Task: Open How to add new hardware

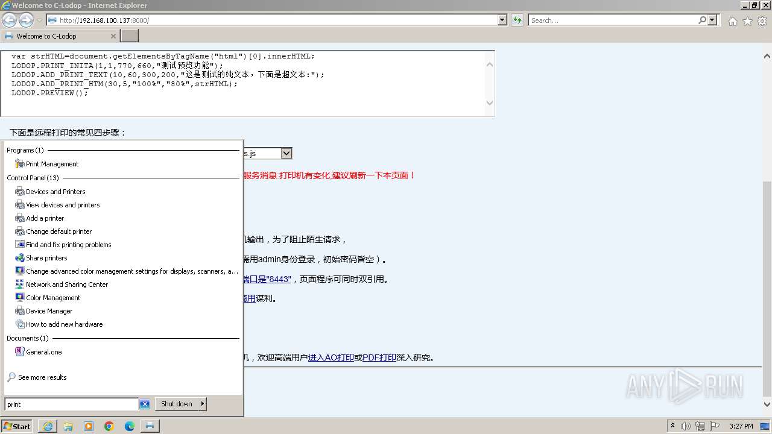Action: [64, 324]
